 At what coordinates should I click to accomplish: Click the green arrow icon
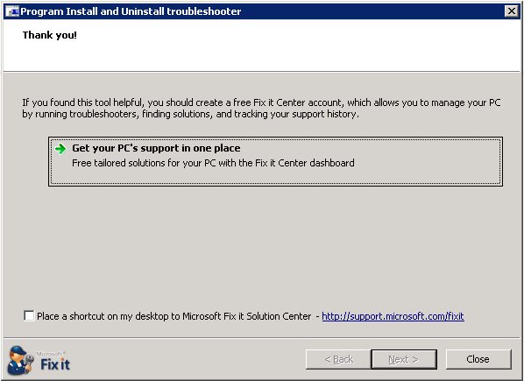click(x=60, y=149)
